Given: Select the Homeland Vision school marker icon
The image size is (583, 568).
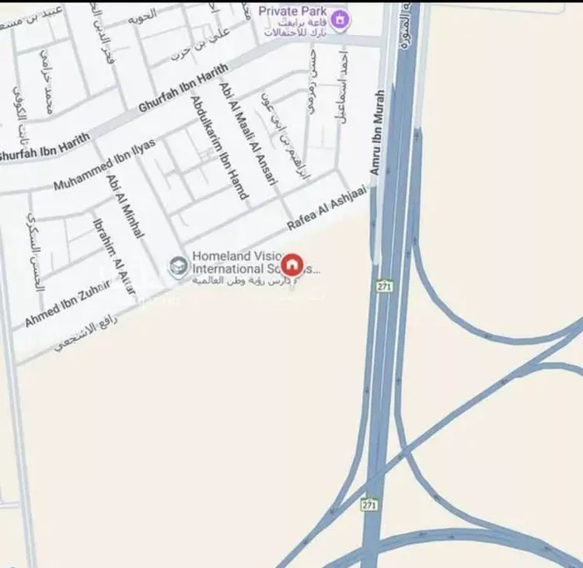Looking at the screenshot, I should (x=179, y=267).
